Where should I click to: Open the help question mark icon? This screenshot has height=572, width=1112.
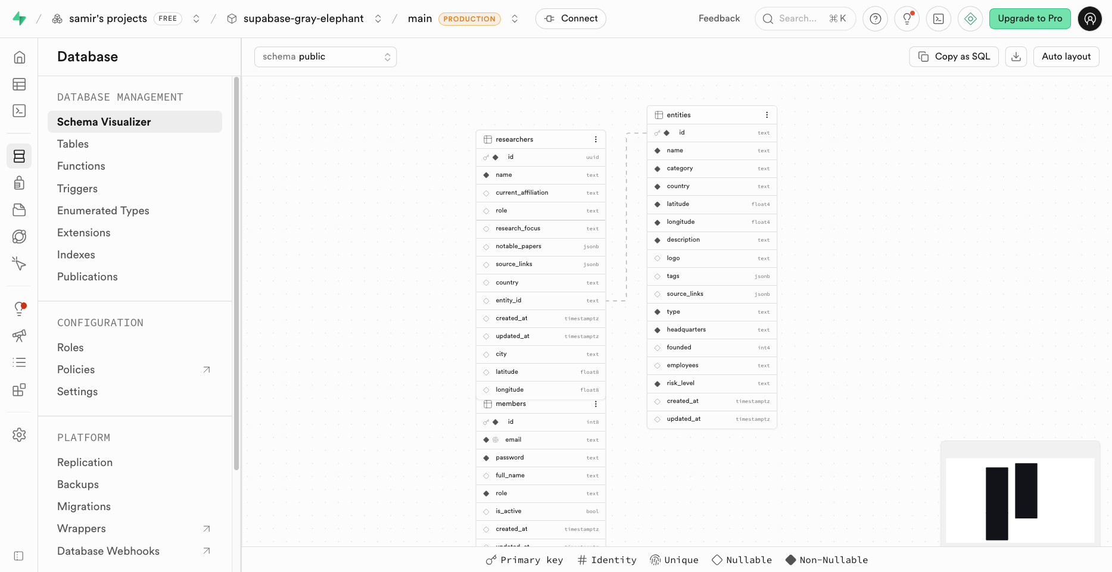(875, 19)
